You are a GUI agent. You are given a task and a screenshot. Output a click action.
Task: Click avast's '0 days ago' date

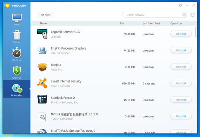coord(149,83)
